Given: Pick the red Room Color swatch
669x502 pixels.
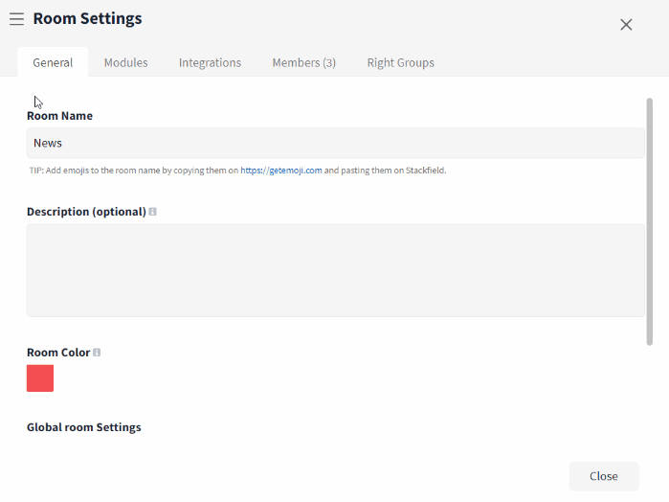Looking at the screenshot, I should click(x=40, y=378).
